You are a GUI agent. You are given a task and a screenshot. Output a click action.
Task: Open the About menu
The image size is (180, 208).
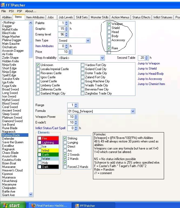(31, 11)
